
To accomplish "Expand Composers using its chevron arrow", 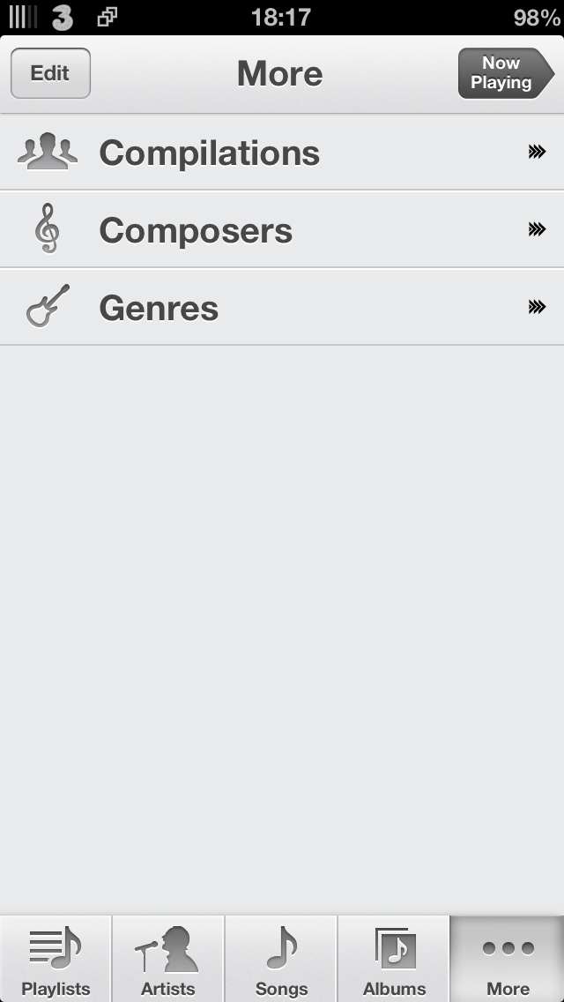I will point(537,229).
